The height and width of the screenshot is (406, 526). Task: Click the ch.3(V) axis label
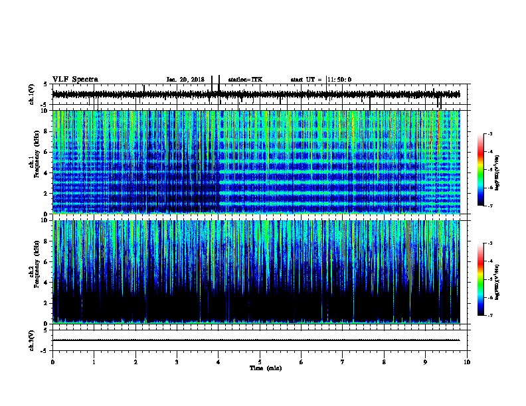[32, 340]
